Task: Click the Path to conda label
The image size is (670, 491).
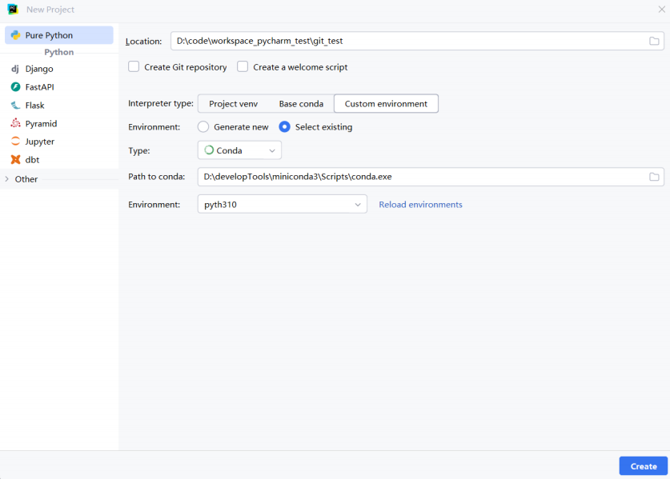Action: click(x=156, y=177)
